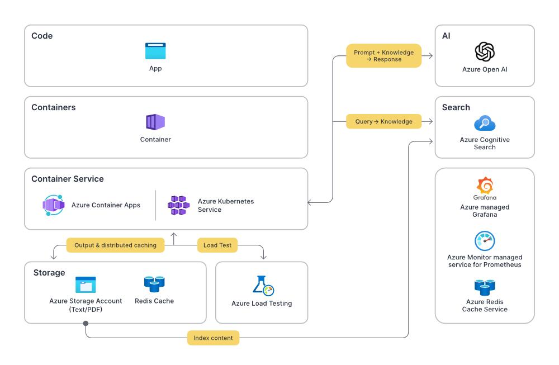Select the Azure Open AI logo icon
Screen dimensions: 559x365
[x=485, y=51]
